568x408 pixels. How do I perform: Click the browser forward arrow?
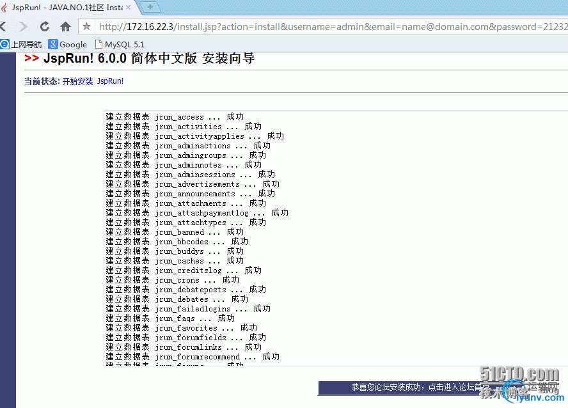pyautogui.click(x=24, y=26)
